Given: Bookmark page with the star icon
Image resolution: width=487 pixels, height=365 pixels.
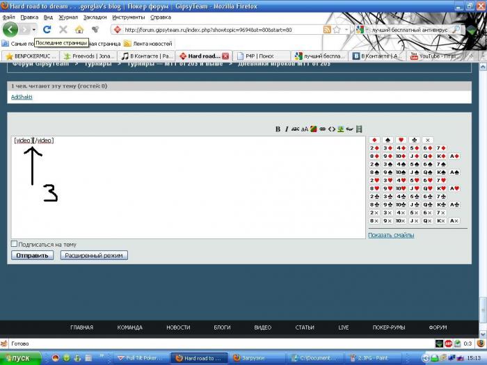Looking at the screenshot, I should click(336, 30).
